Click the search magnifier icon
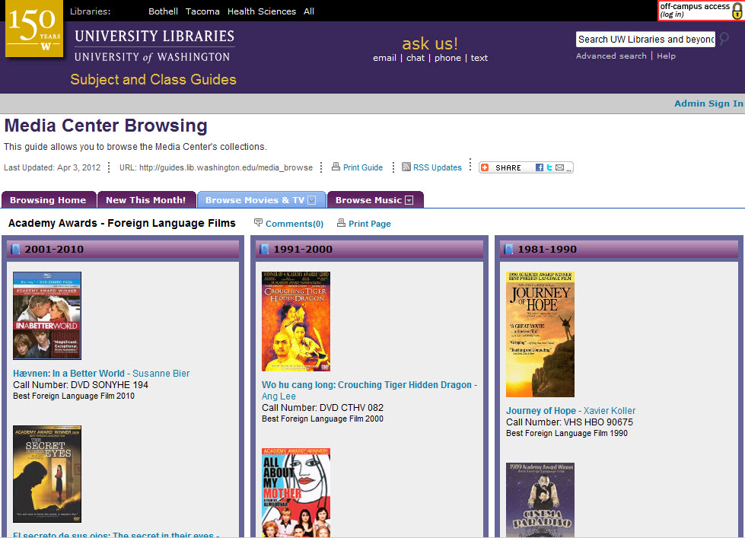The image size is (745, 538). 724,39
